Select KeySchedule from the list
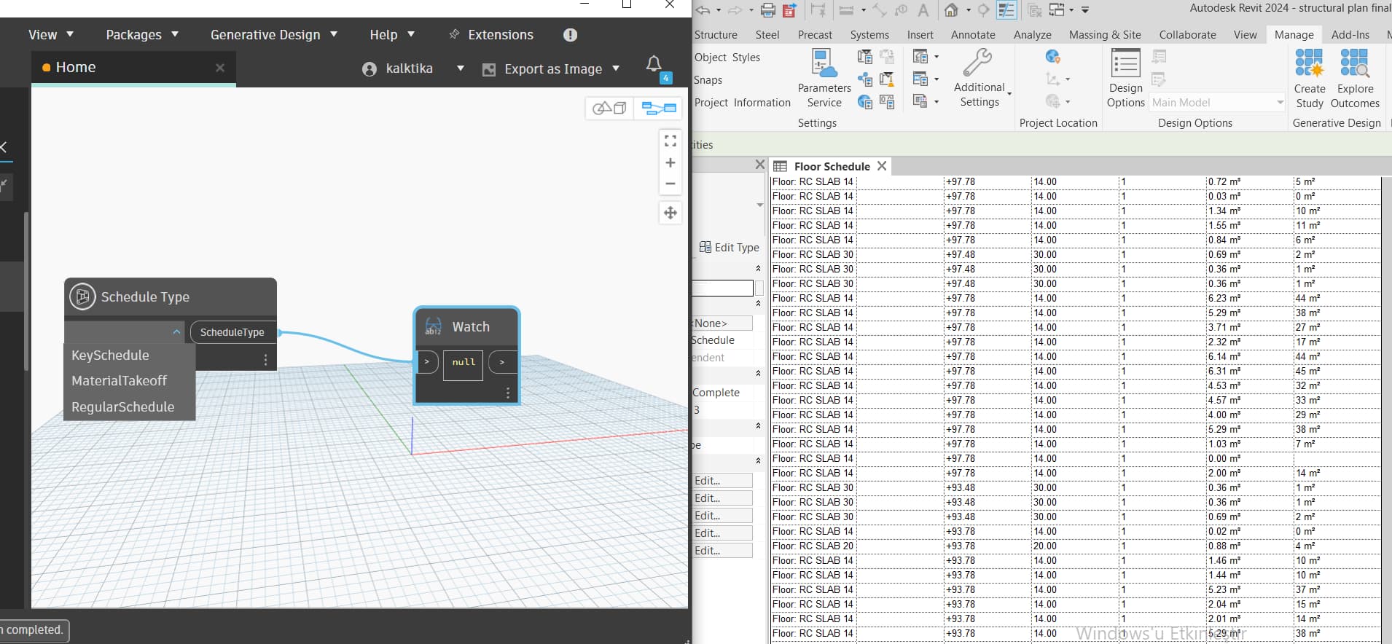Viewport: 1392px width, 644px height. click(x=129, y=356)
